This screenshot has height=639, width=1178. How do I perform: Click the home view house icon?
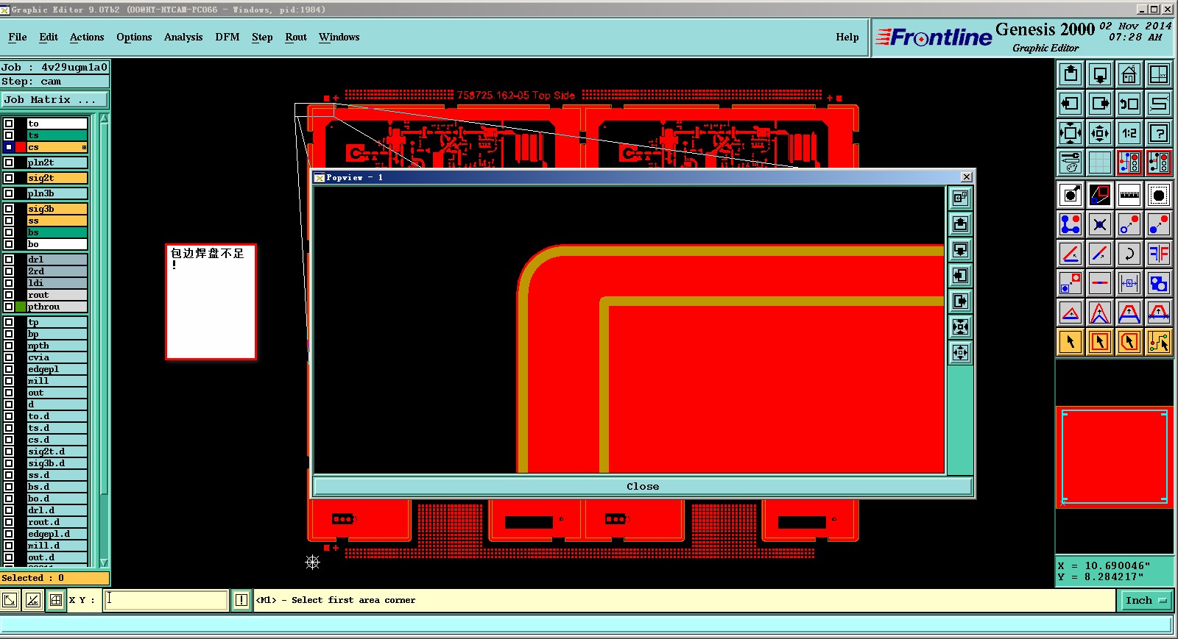click(x=1129, y=74)
